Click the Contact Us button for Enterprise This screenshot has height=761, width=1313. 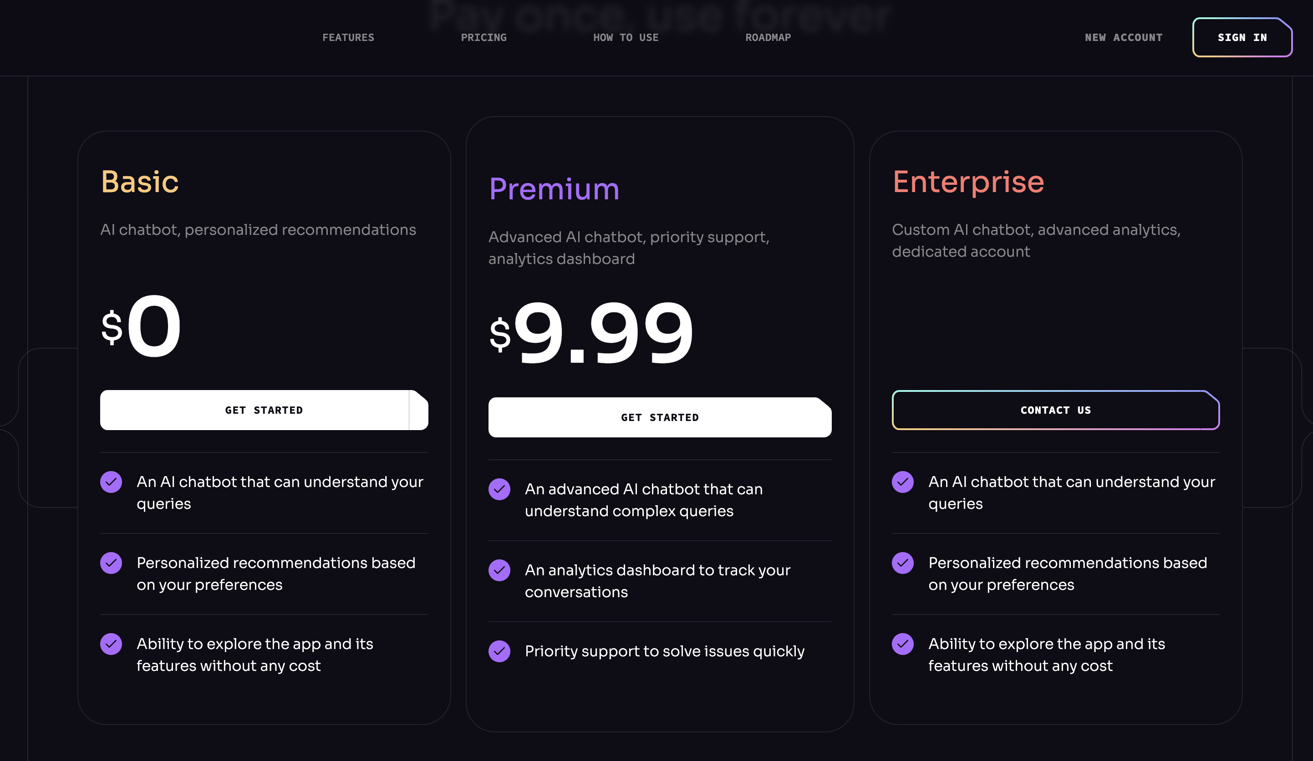tap(1056, 411)
